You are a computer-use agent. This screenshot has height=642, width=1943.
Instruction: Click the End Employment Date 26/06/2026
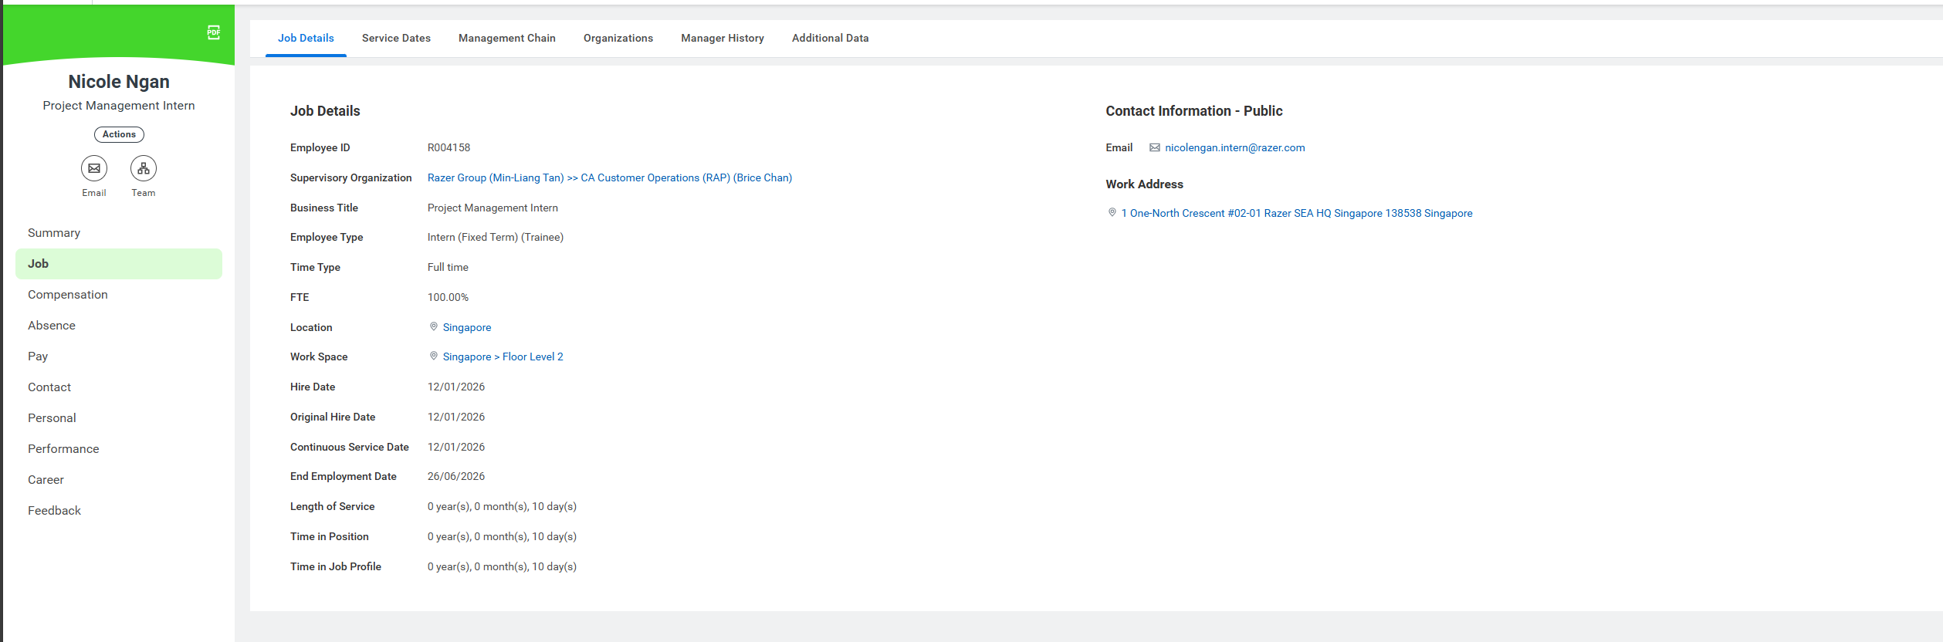456,476
